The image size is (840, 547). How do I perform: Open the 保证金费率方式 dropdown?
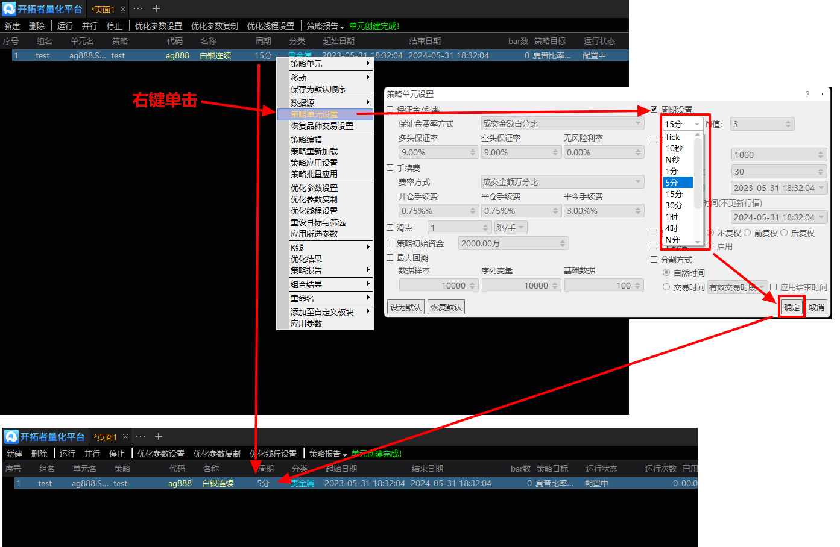pos(562,123)
